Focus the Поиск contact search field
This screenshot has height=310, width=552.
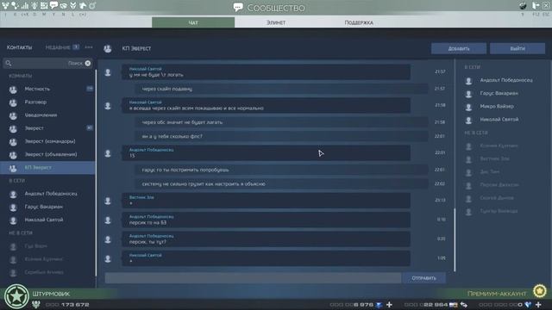[48, 63]
